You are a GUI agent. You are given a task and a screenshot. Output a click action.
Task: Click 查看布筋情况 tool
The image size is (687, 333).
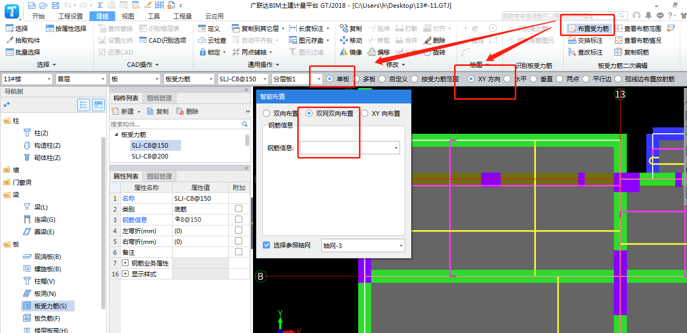[638, 40]
